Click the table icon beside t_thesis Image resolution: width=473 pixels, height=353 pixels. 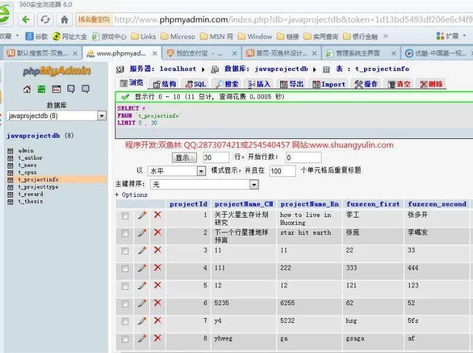[10, 202]
